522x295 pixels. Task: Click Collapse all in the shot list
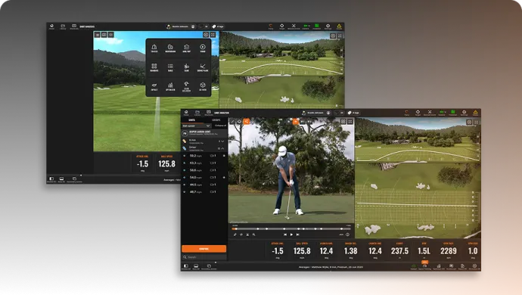point(220,126)
